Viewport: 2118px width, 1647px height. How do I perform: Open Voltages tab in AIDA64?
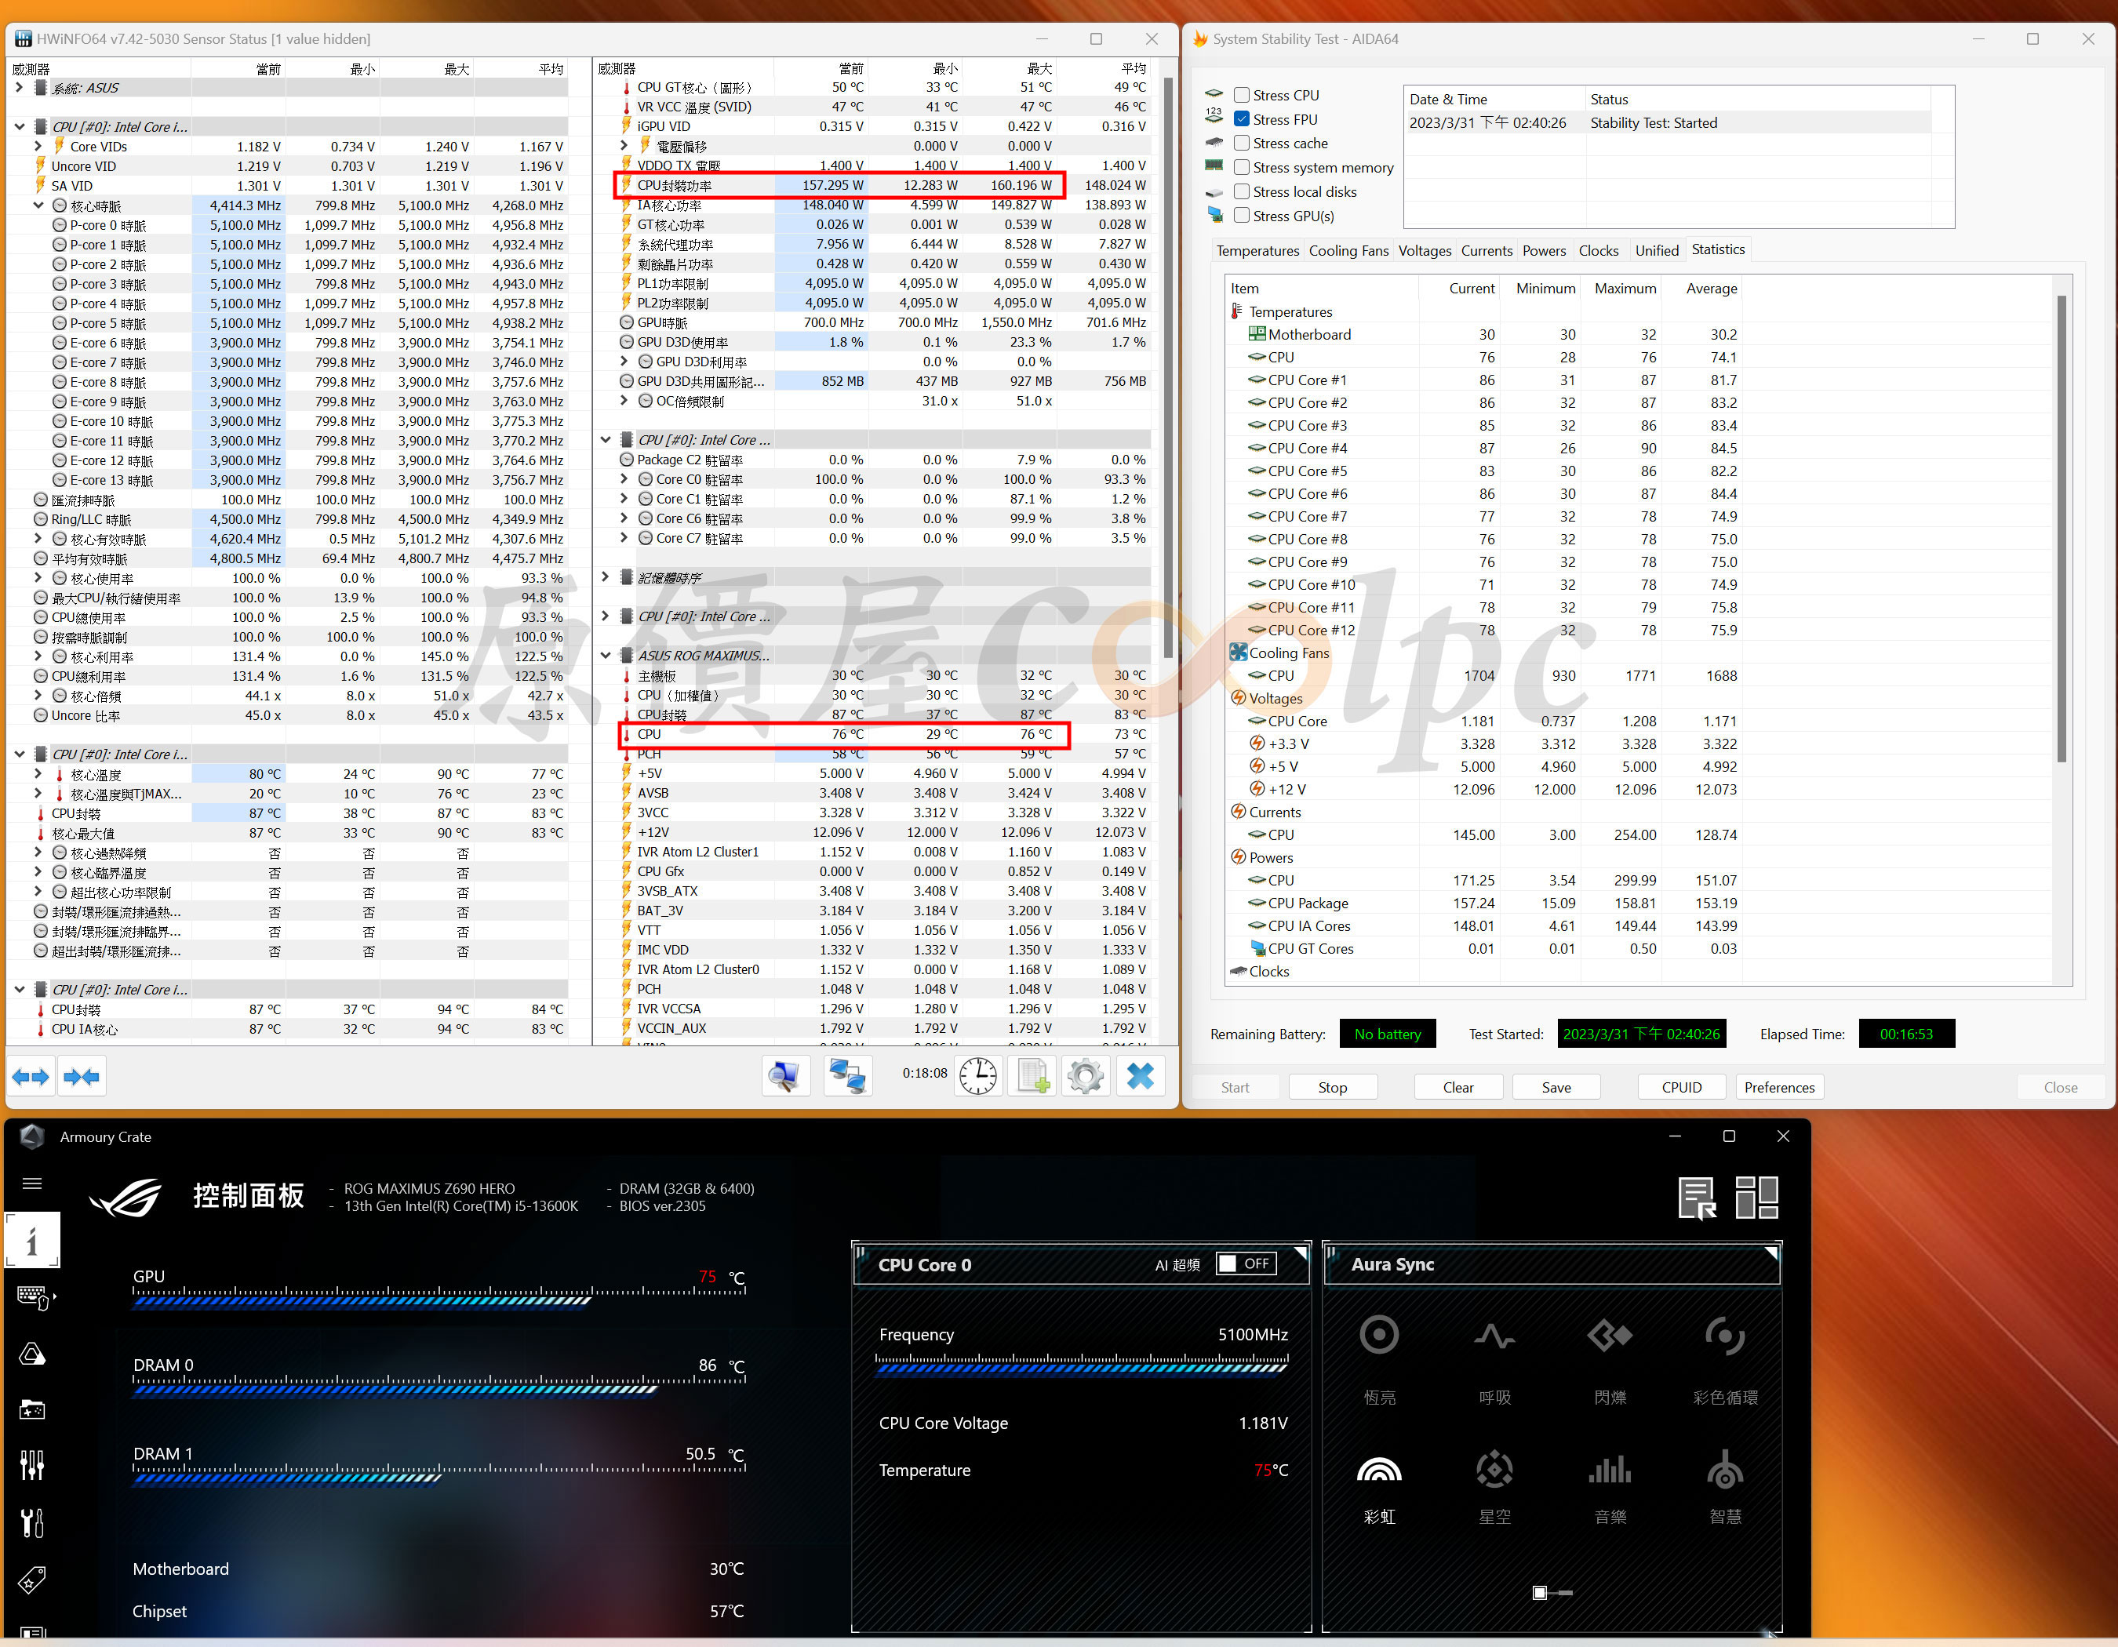click(x=1425, y=250)
